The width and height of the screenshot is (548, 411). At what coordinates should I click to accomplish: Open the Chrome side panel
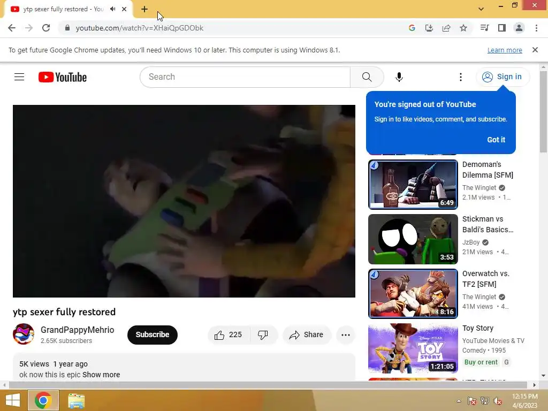pyautogui.click(x=502, y=28)
